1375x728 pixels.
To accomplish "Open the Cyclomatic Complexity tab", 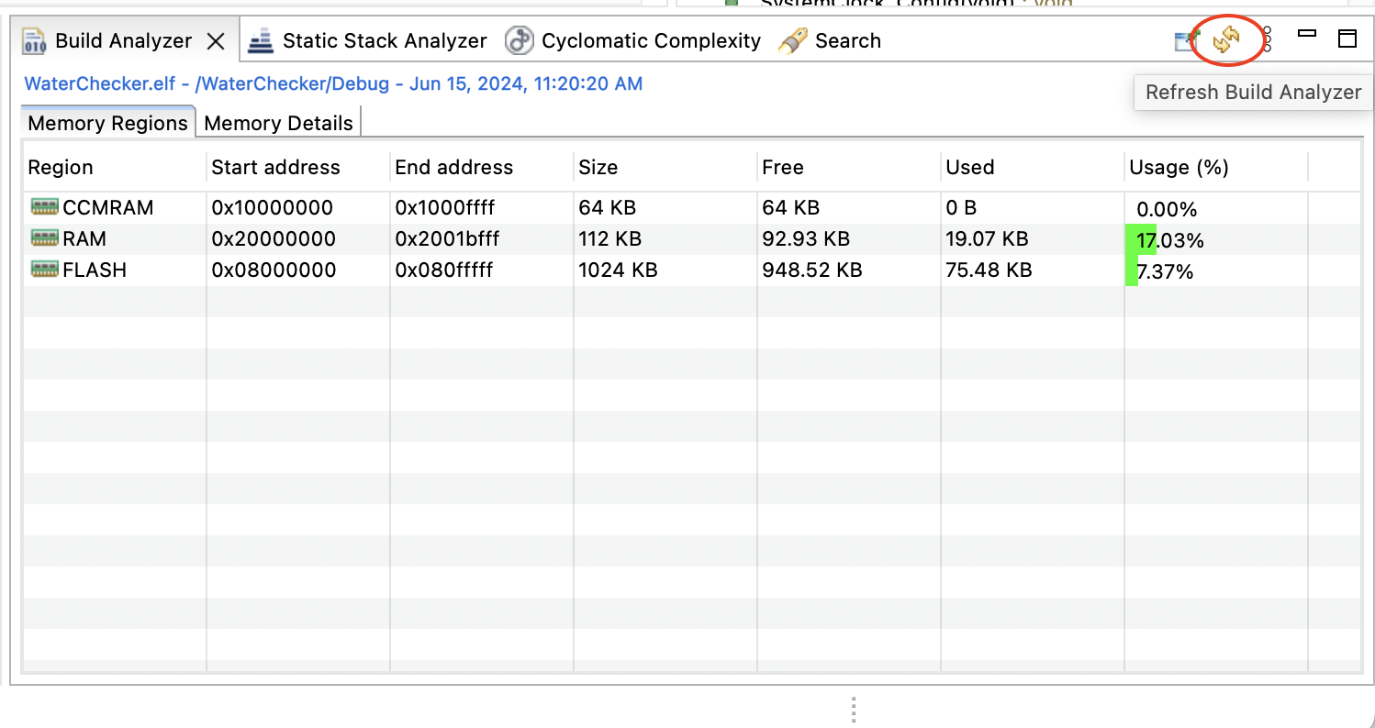I will click(x=634, y=41).
